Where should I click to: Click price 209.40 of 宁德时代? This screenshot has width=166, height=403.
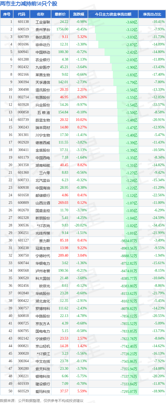pyautogui.click(x=63, y=256)
